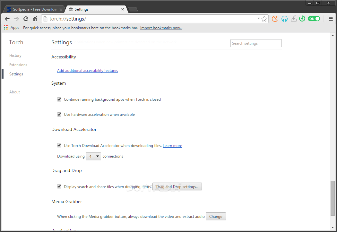Go back with the back arrow
Image resolution: width=337 pixels, height=232 pixels.
coord(7,19)
